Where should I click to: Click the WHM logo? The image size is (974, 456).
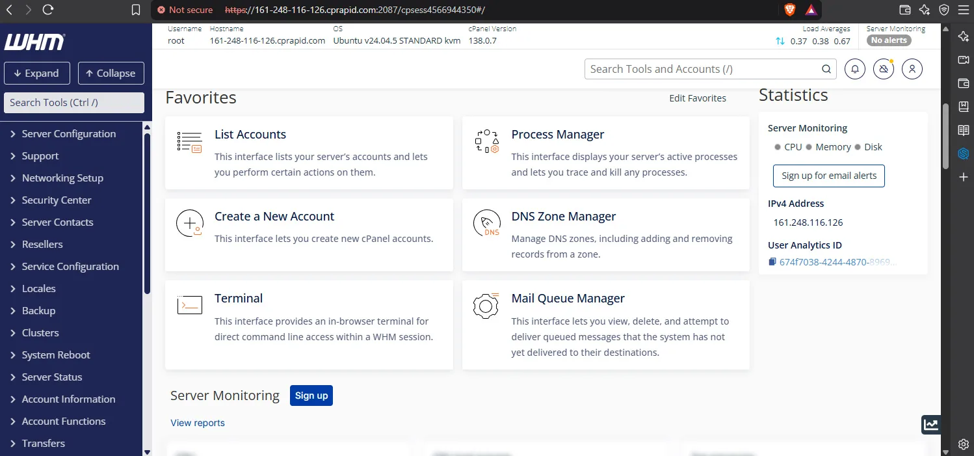(x=35, y=41)
